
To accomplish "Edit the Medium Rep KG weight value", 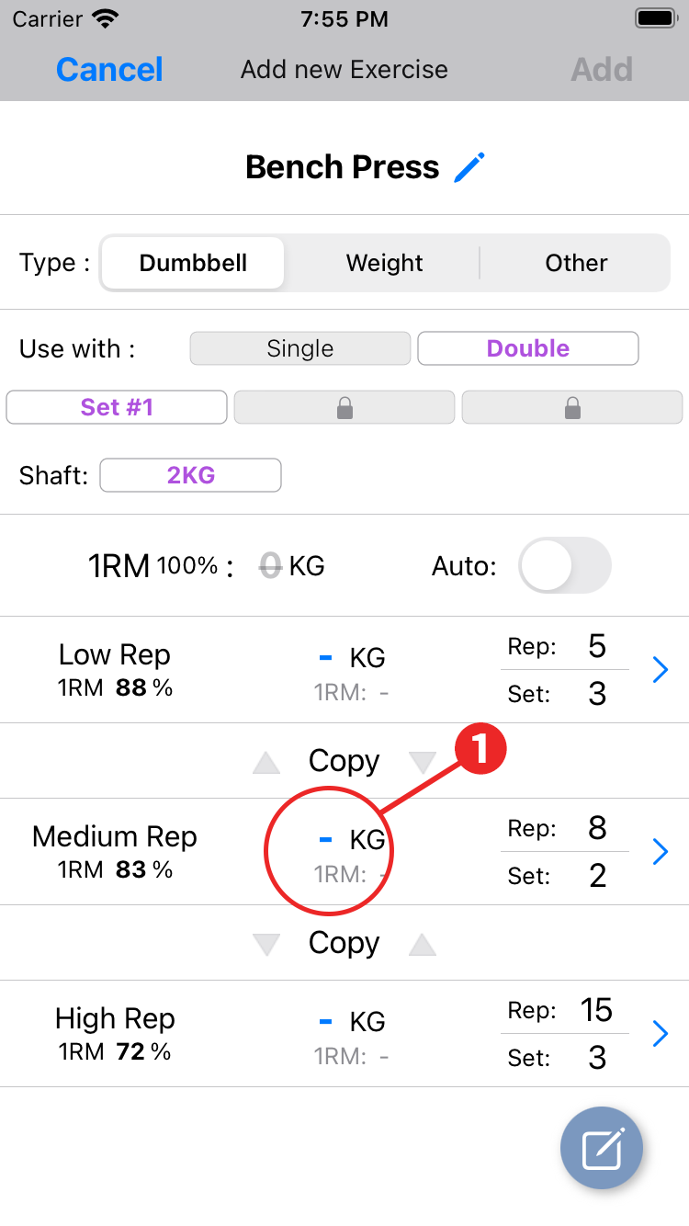I will pyautogui.click(x=325, y=839).
